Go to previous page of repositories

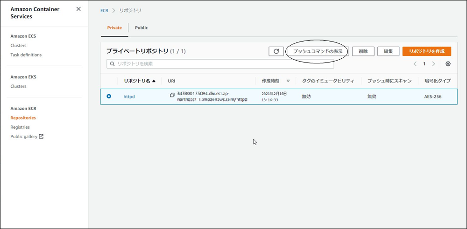(x=415, y=63)
